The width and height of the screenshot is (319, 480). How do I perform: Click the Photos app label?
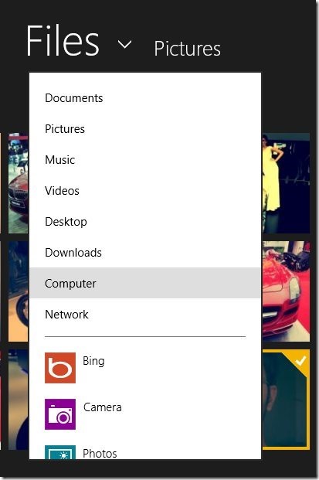100,454
